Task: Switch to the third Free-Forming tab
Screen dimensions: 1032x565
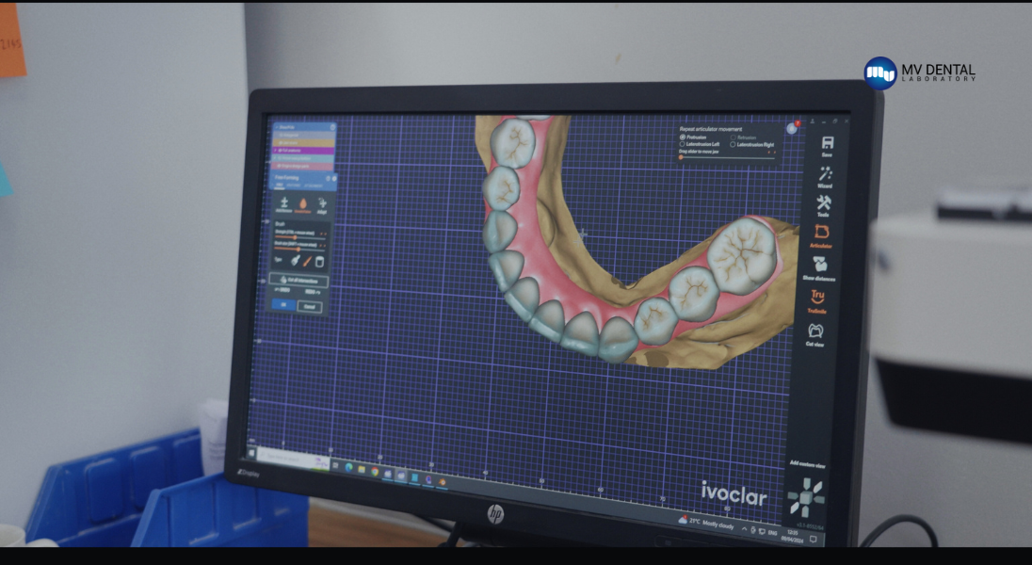Action: coord(314,186)
